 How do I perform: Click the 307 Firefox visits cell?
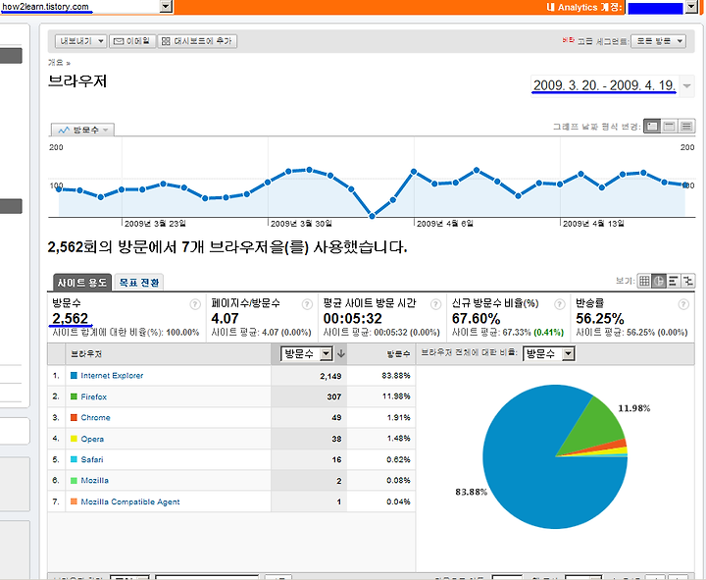click(334, 397)
